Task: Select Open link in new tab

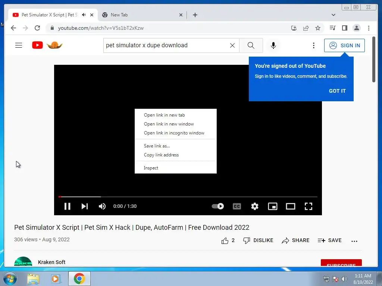Action: point(175,115)
